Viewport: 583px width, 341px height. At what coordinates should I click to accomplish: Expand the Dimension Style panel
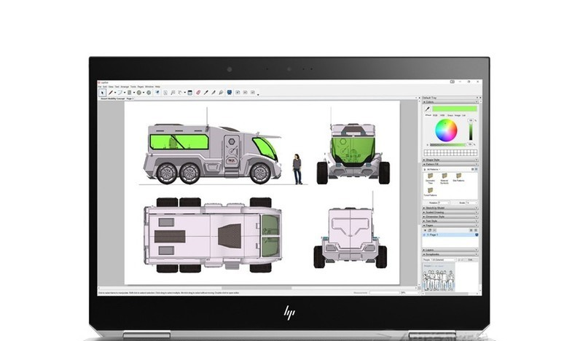pos(450,216)
